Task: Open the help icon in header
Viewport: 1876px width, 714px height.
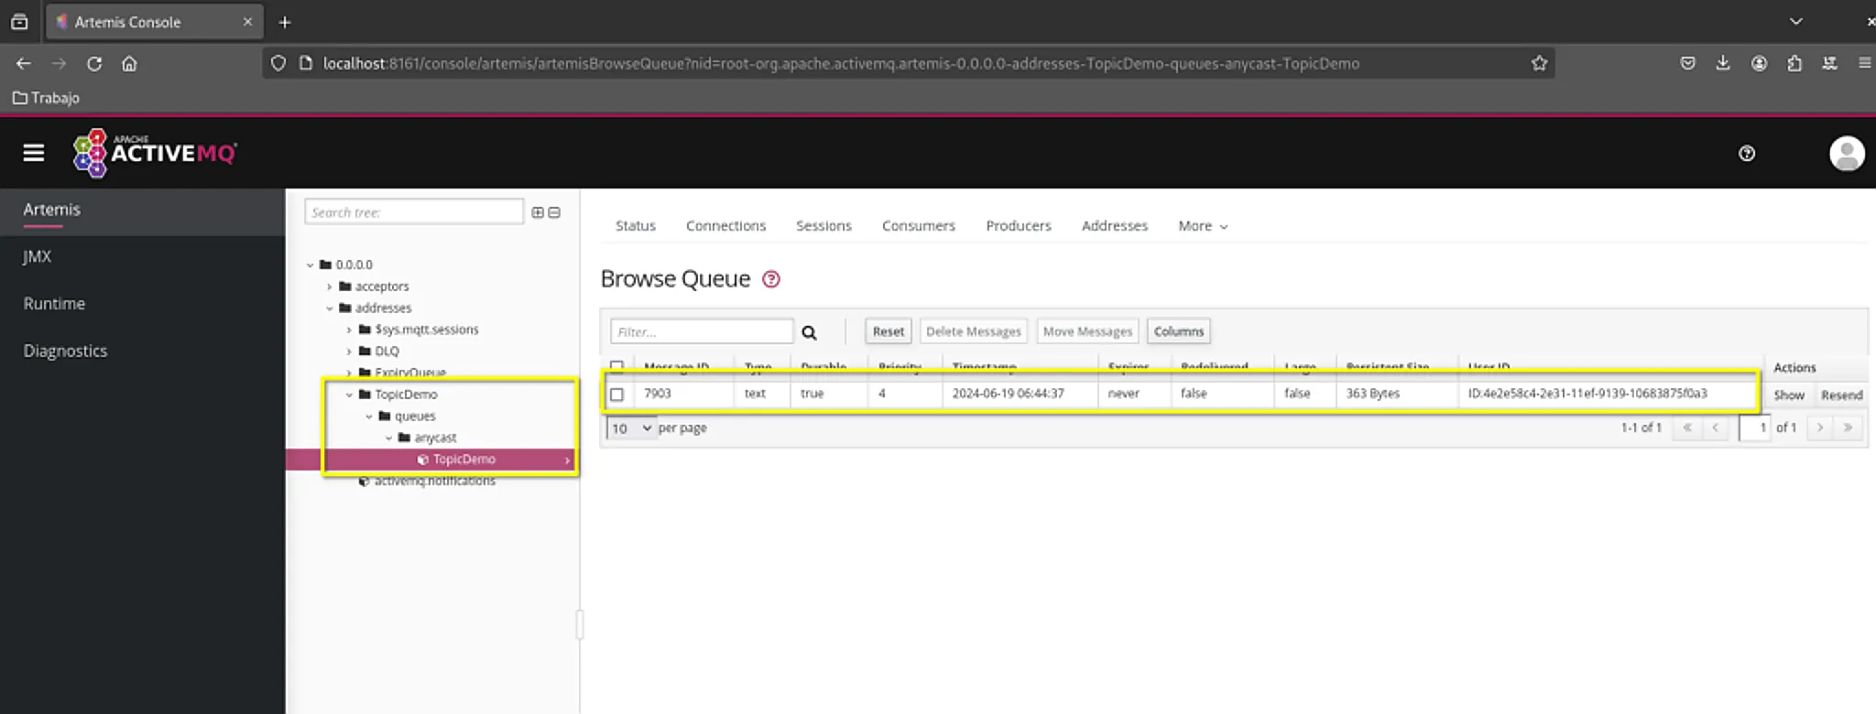Action: tap(1747, 154)
